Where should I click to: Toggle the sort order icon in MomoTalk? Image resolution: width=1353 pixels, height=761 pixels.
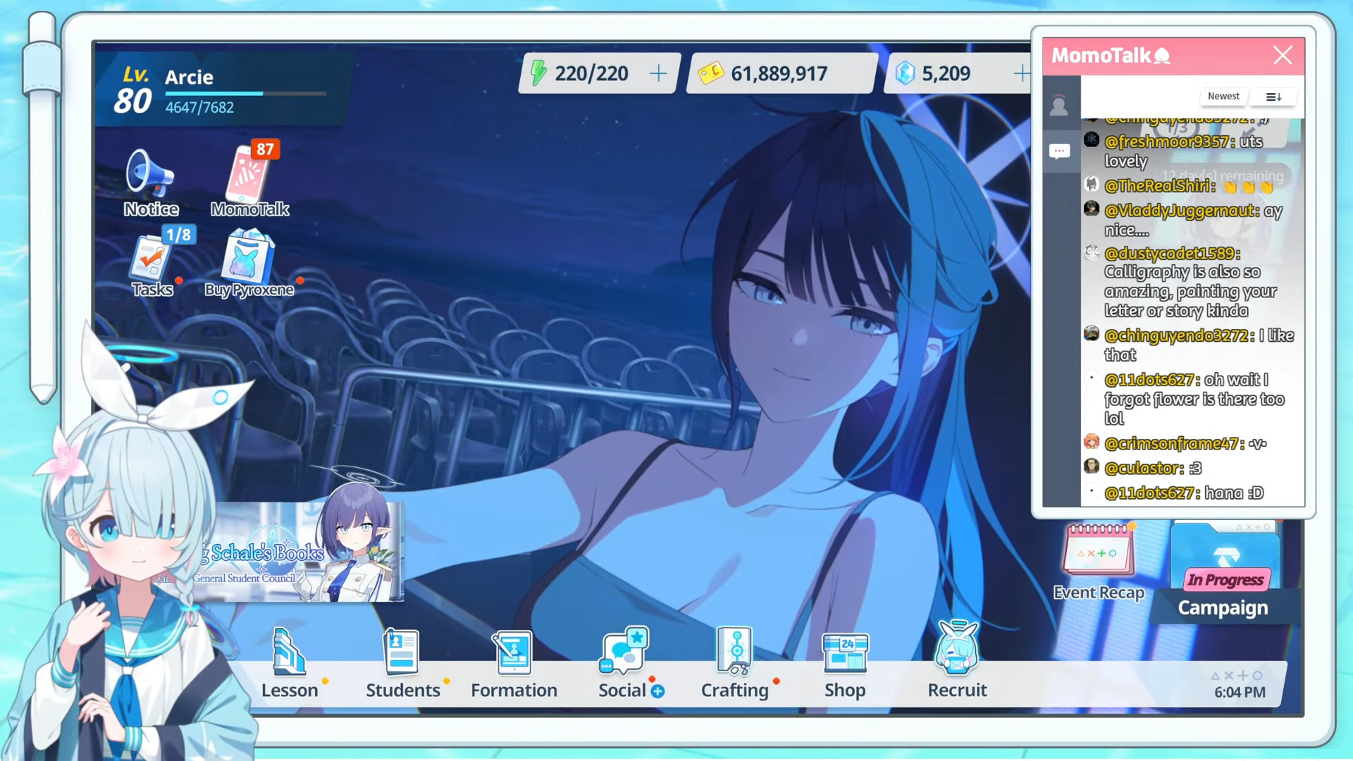point(1273,97)
